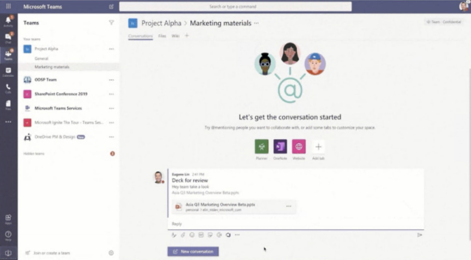Add a OneNote tab to the channel

tap(280, 147)
